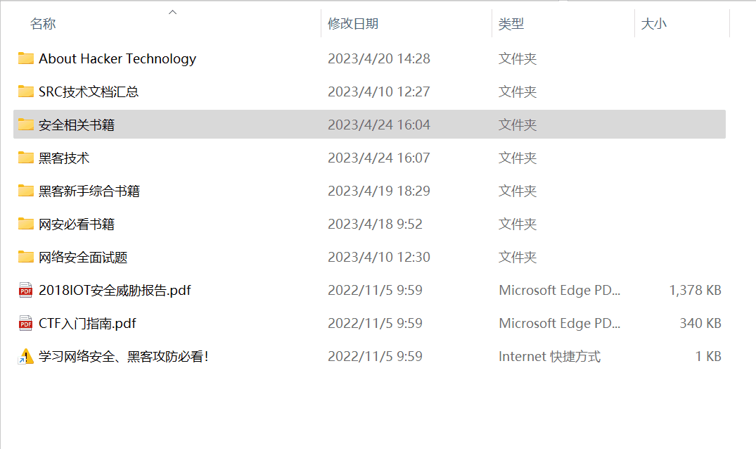Click the About Hacker Technology folder icon

coord(26,58)
